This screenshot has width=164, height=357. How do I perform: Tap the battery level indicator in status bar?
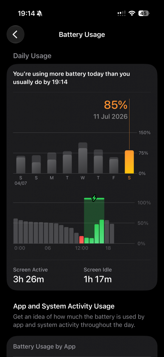coord(144,14)
